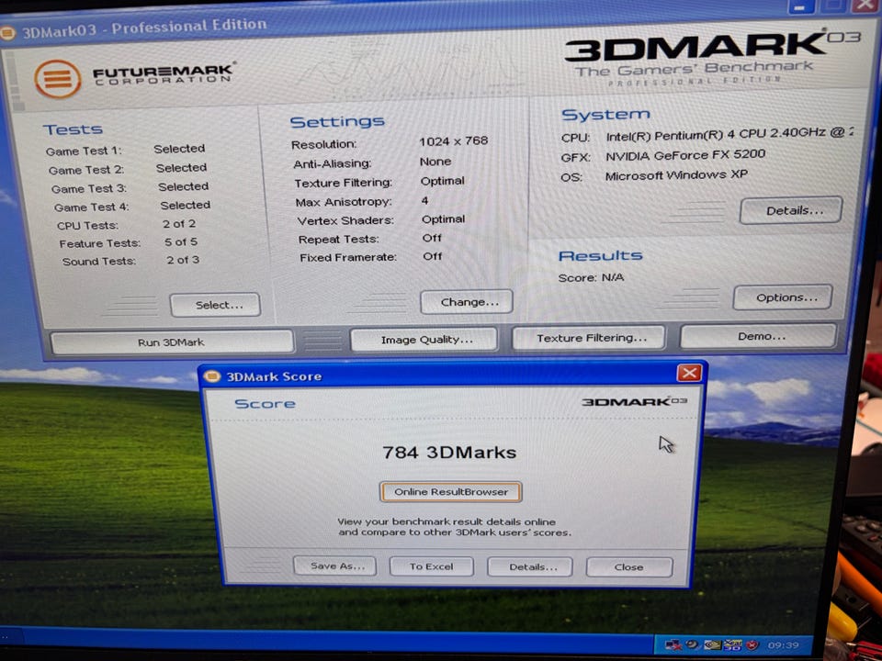
Task: Click the 'NVIDIA GeForce FX 5200' GFX text
Action: pos(685,154)
